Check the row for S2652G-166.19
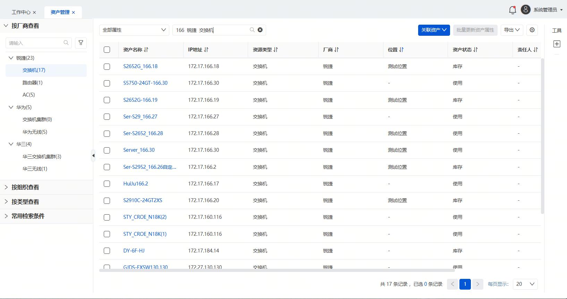567x299 pixels. point(107,100)
